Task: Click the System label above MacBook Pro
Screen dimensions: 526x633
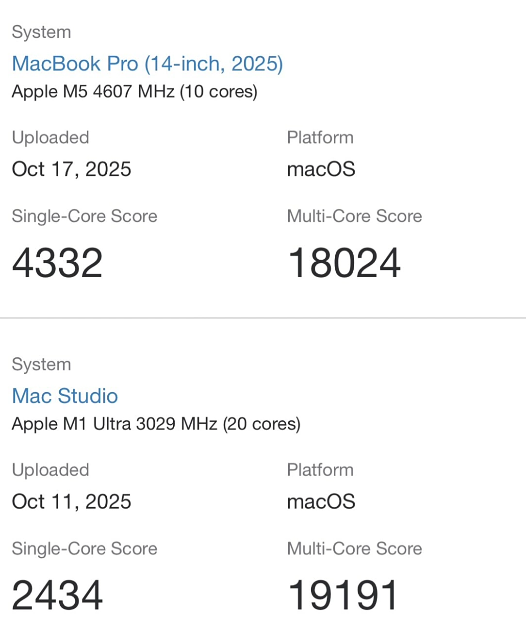Action: (41, 32)
